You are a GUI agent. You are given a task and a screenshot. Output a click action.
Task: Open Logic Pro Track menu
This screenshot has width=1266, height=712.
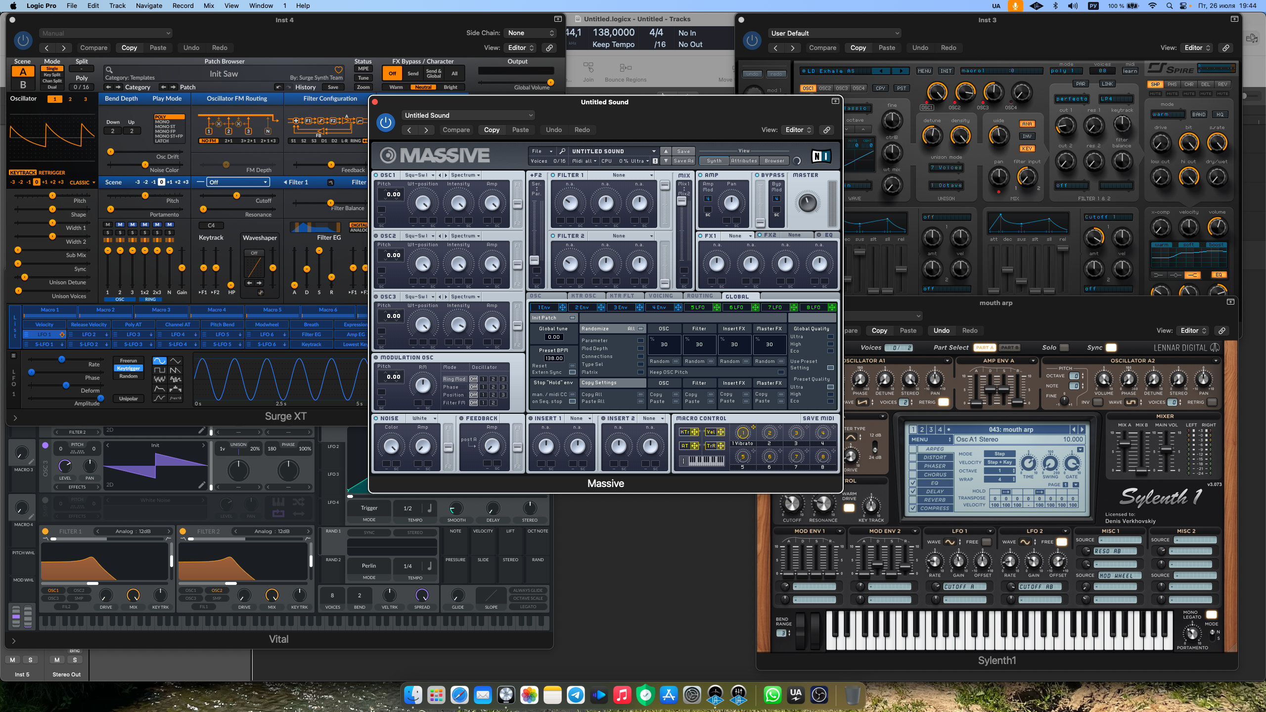click(x=117, y=6)
